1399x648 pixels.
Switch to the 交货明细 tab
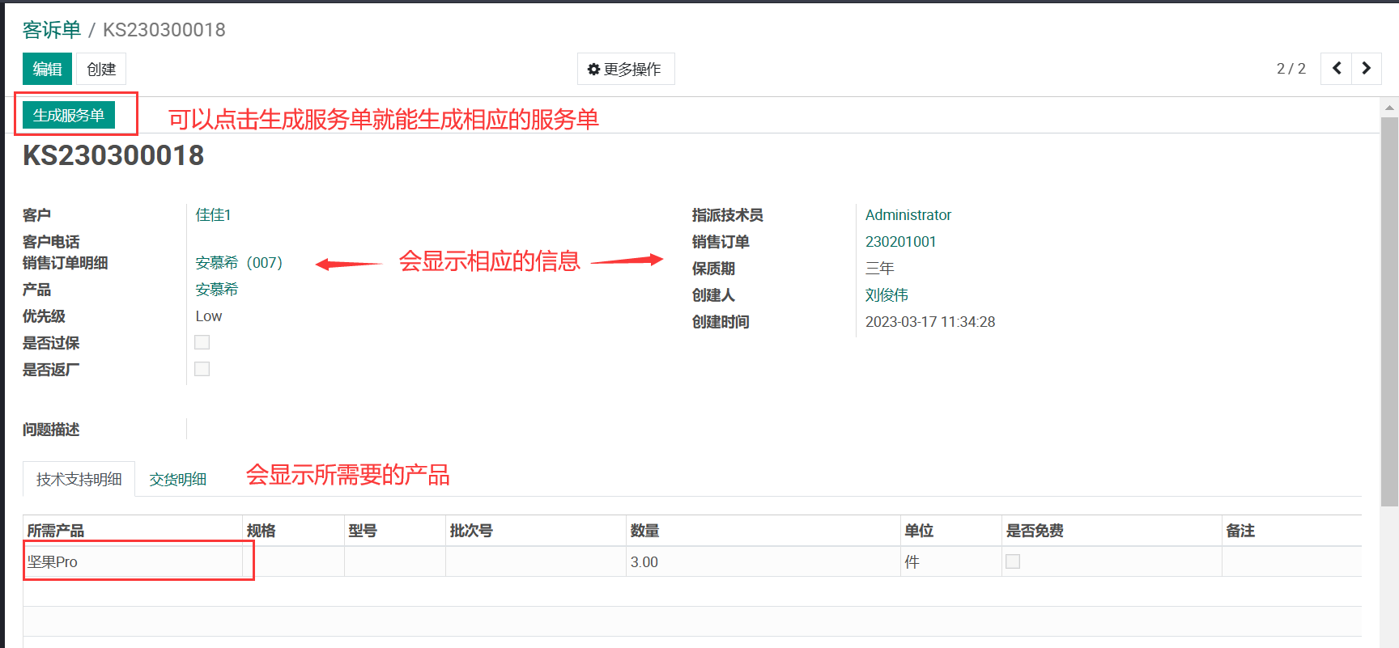pyautogui.click(x=178, y=479)
